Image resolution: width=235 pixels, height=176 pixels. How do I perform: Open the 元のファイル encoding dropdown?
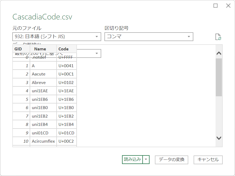click(x=97, y=37)
